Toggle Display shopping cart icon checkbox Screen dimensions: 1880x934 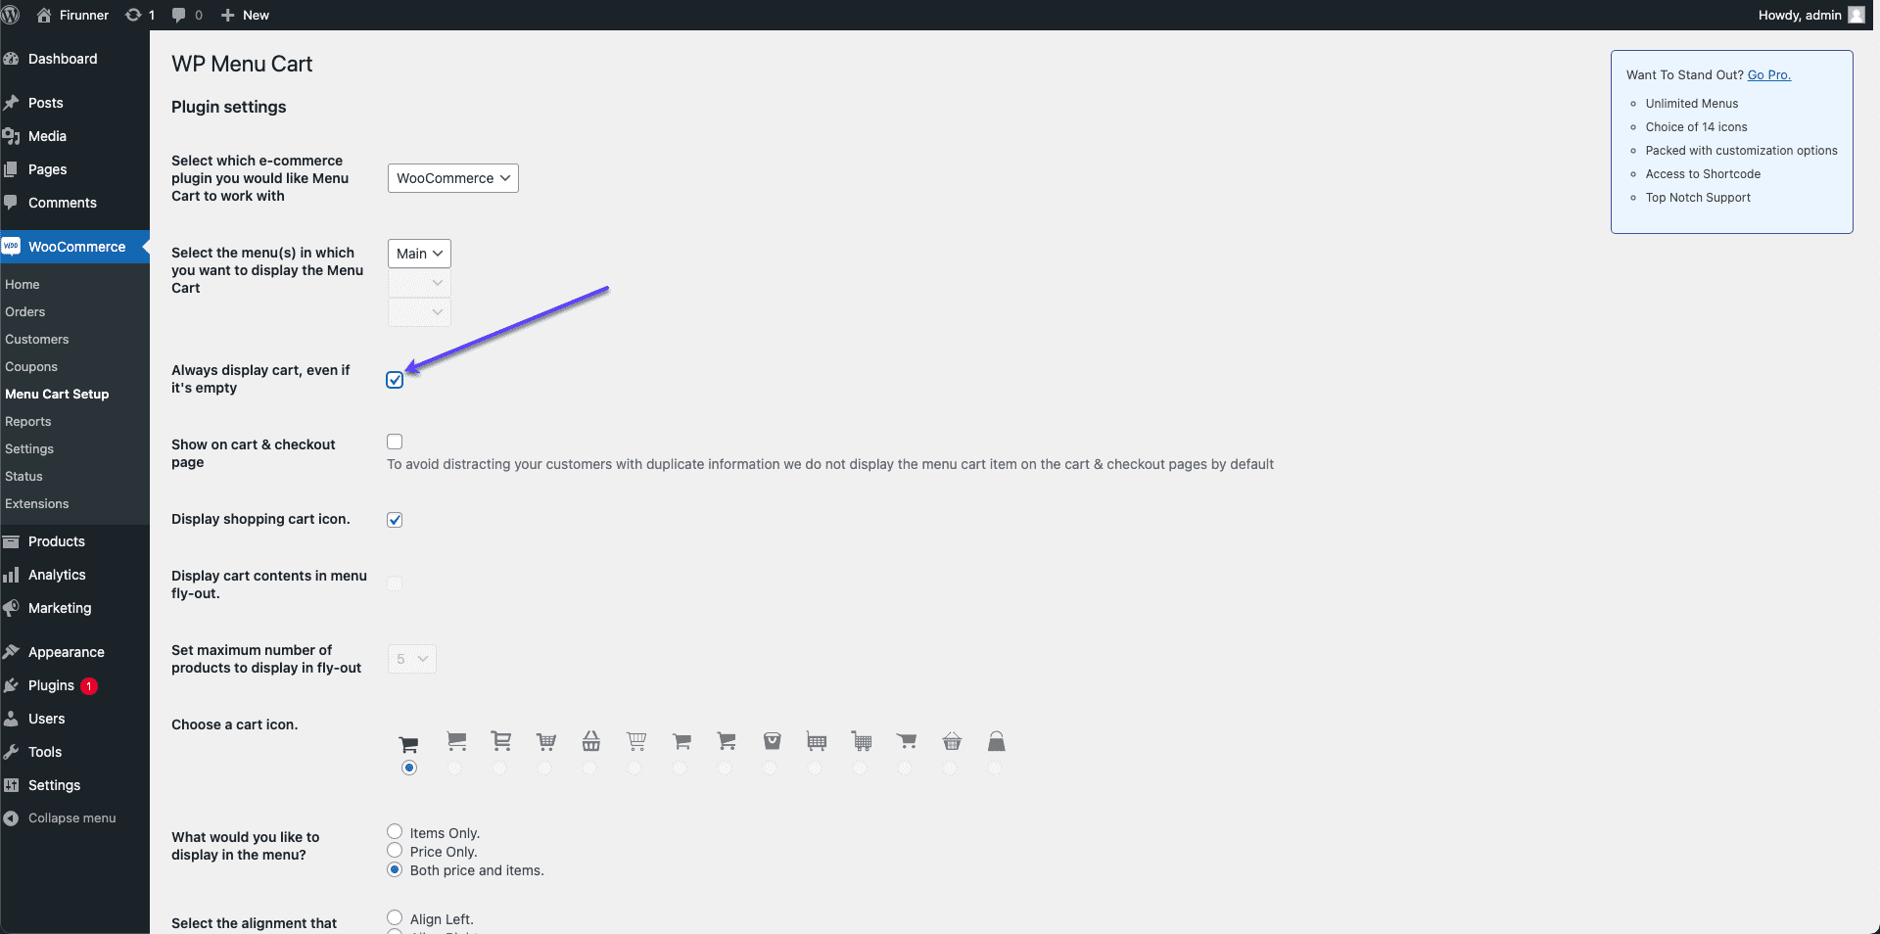tap(395, 520)
